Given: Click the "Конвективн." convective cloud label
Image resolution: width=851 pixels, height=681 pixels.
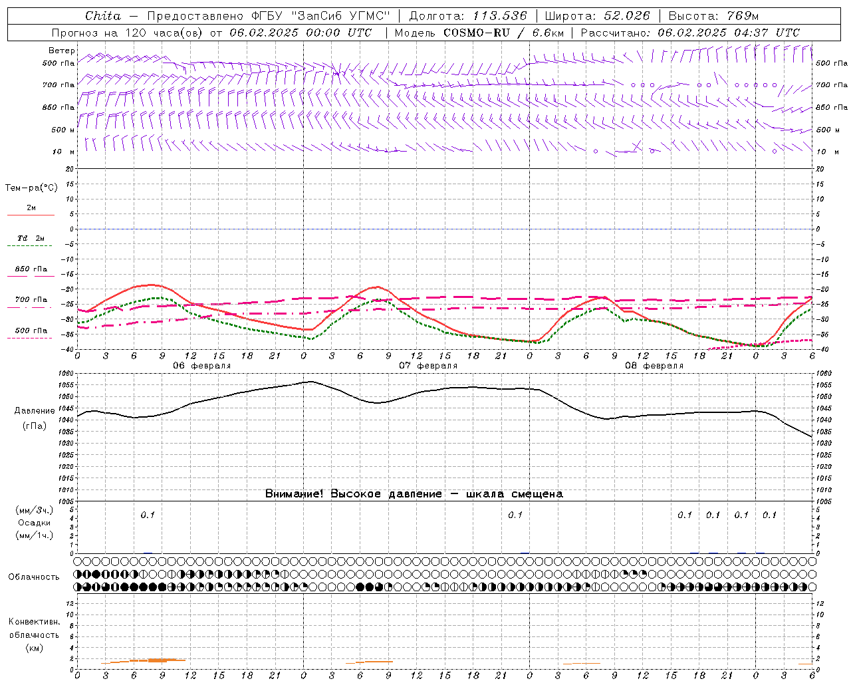Looking at the screenshot, I should click(x=34, y=622).
